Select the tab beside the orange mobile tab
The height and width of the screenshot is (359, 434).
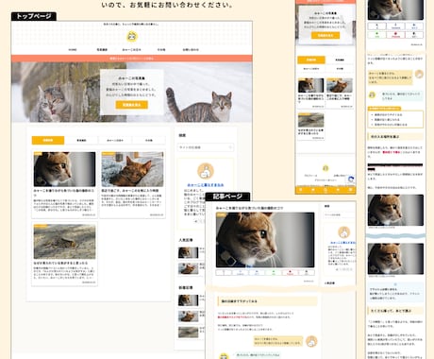(340, 60)
